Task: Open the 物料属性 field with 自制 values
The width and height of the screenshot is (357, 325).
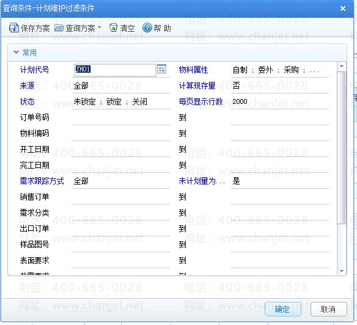Action: click(280, 70)
